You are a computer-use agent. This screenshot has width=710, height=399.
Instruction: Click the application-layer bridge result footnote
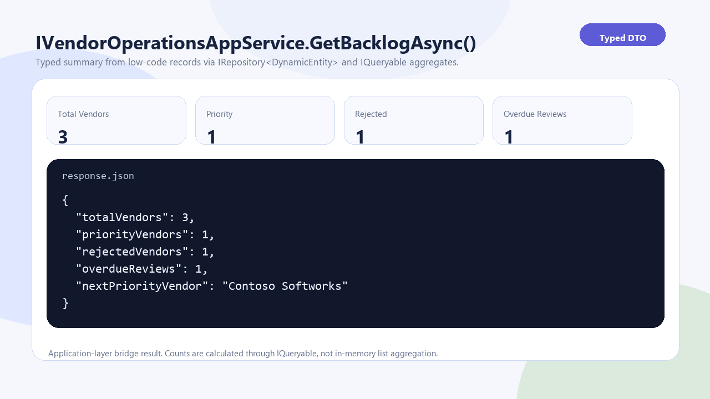pos(243,354)
